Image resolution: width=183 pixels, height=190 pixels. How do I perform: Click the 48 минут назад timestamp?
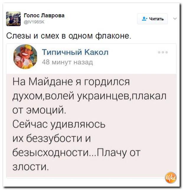coord(68,62)
